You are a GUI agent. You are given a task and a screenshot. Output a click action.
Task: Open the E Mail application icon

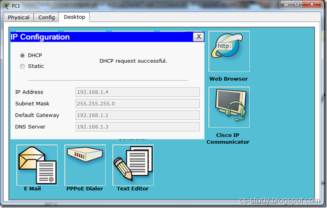point(37,165)
